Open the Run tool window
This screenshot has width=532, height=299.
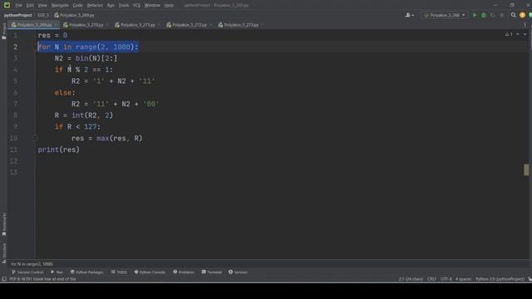tap(57, 272)
